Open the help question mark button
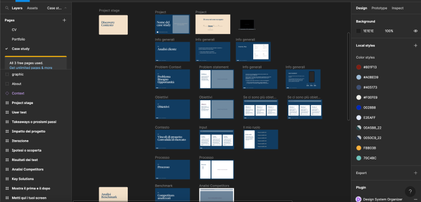The width and height of the screenshot is (421, 202). (410, 192)
